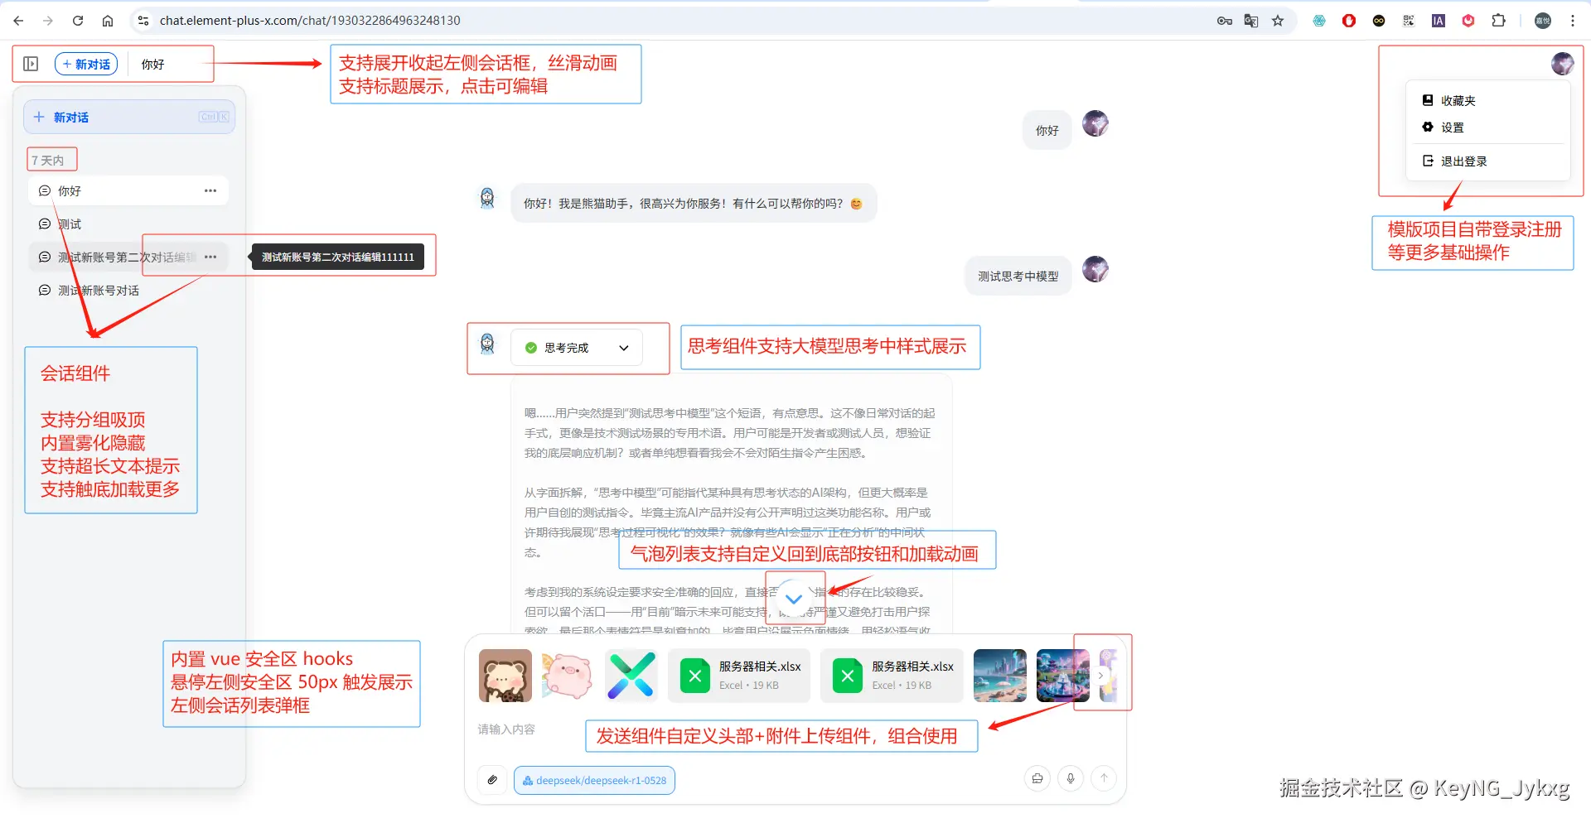Start voice input with the microphone icon
Image resolution: width=1591 pixels, height=823 pixels.
[x=1071, y=778]
